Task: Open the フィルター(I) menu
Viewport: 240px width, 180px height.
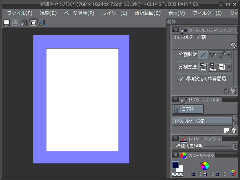Action: click(x=207, y=13)
